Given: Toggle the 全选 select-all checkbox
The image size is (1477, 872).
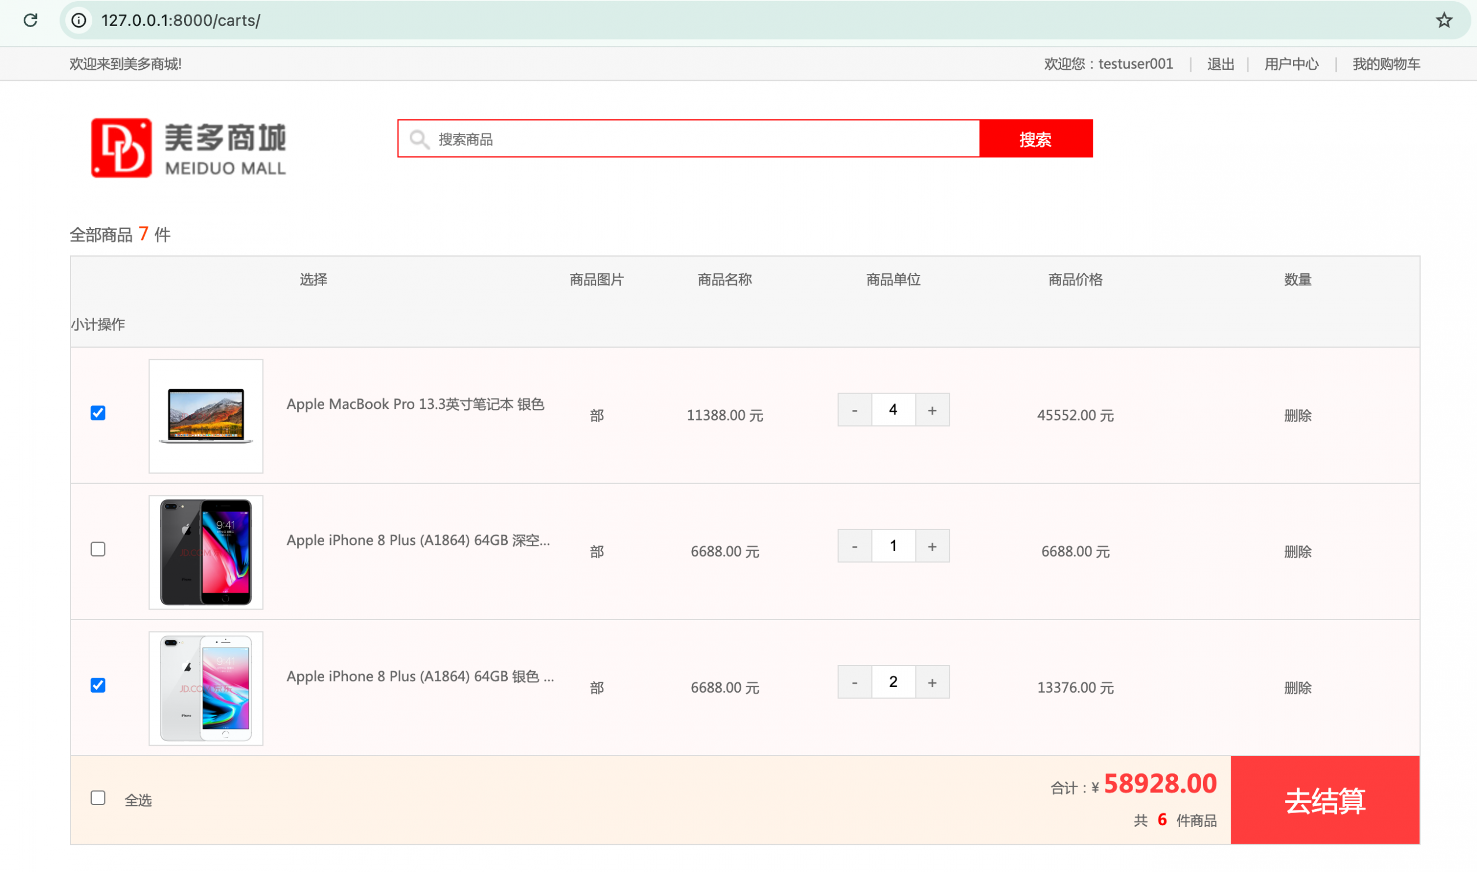Looking at the screenshot, I should point(98,798).
